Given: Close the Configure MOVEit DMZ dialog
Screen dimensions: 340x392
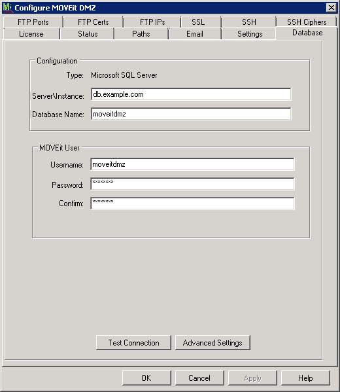Looking at the screenshot, I should click(x=331, y=8).
